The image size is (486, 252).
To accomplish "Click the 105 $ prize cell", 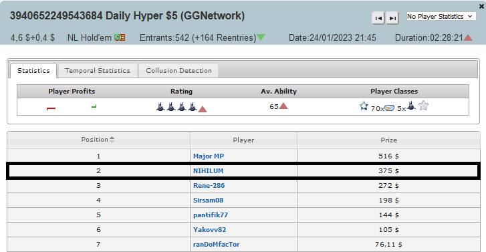I will tap(388, 230).
